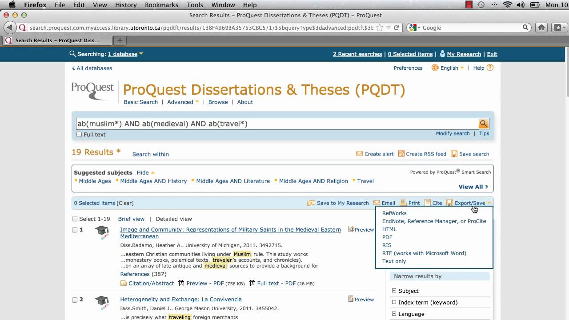This screenshot has width=569, height=320.
Task: Open the History menu in Firefox
Action: (x=126, y=5)
